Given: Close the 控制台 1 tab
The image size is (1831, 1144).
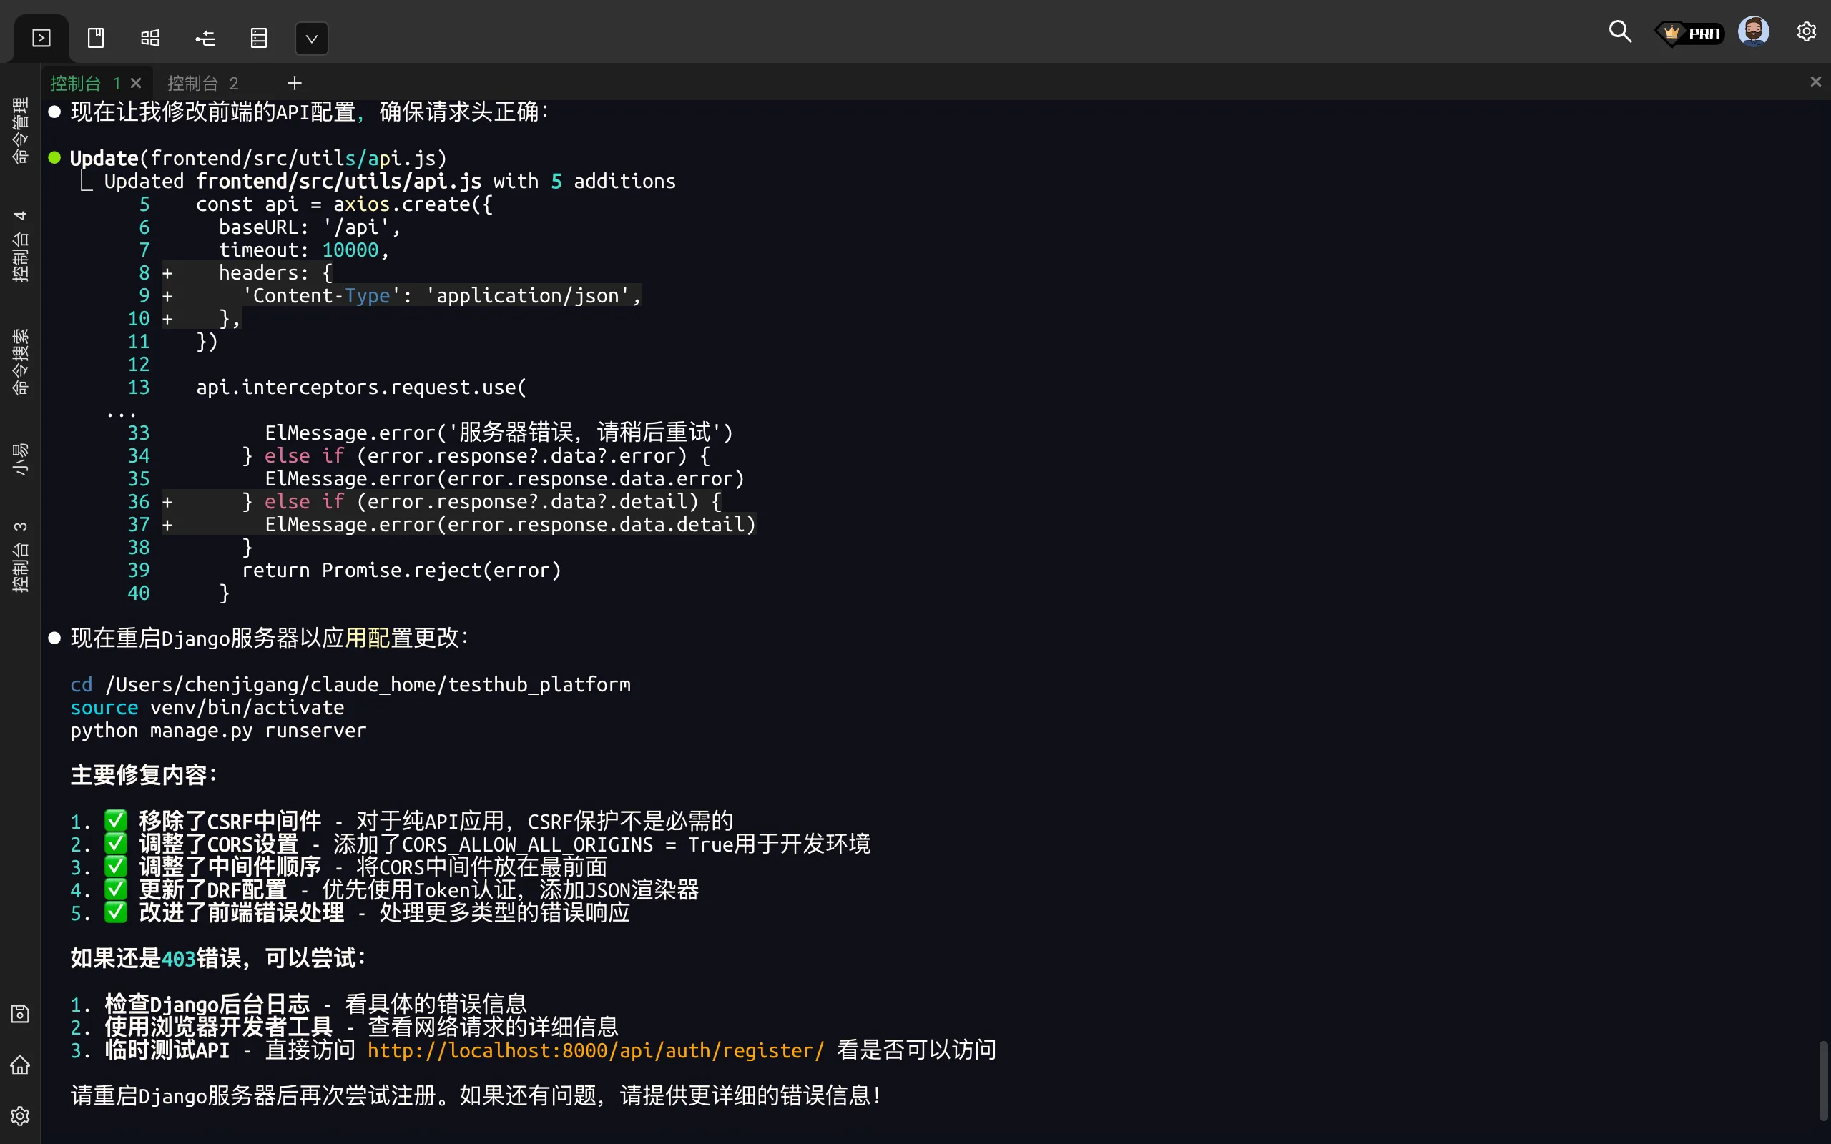Looking at the screenshot, I should (x=136, y=83).
